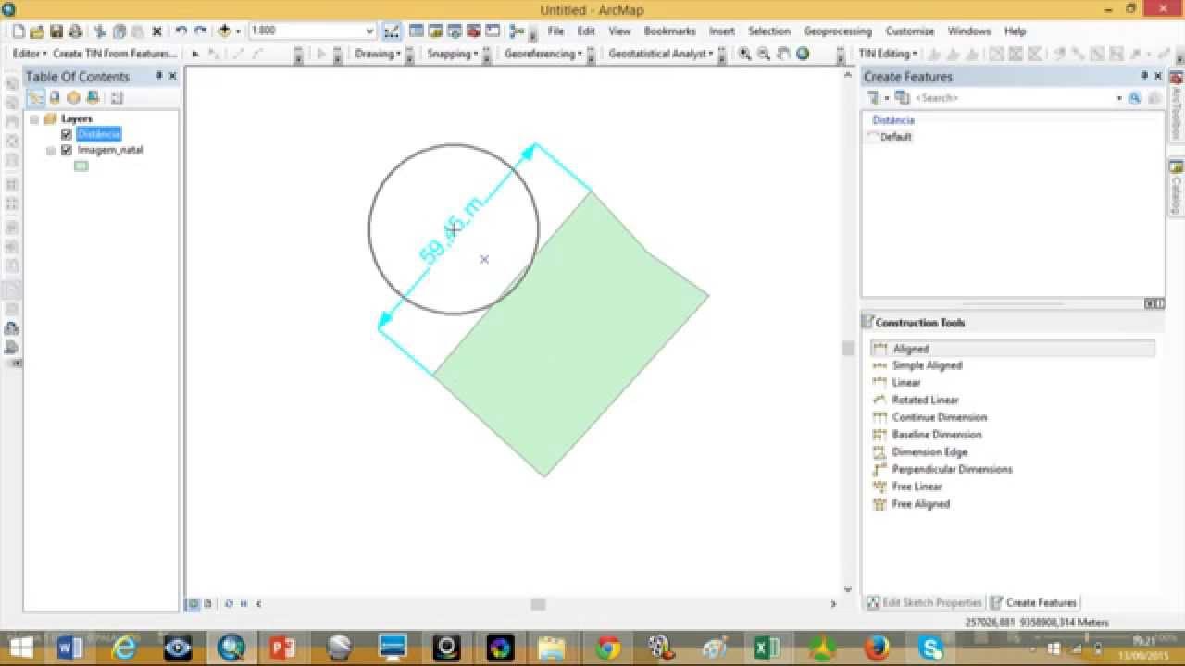The image size is (1185, 666).
Task: Open the TIN Editing dropdown
Action: (887, 54)
